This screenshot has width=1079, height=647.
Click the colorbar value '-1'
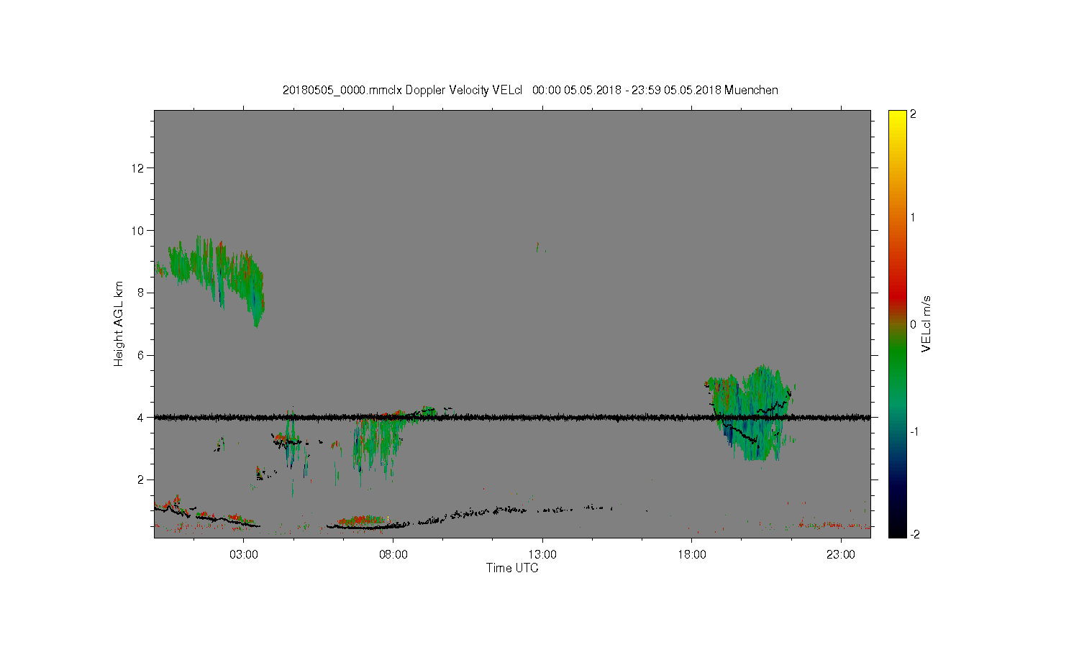[x=915, y=431]
